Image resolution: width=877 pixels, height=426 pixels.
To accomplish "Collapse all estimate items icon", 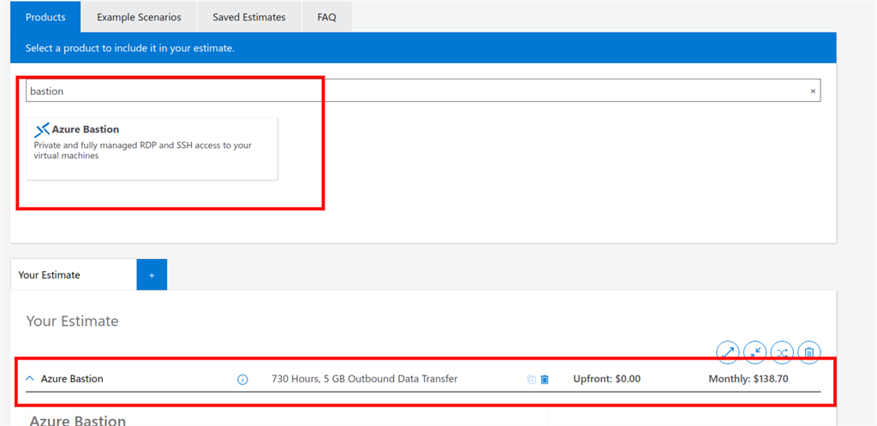I will [x=755, y=352].
